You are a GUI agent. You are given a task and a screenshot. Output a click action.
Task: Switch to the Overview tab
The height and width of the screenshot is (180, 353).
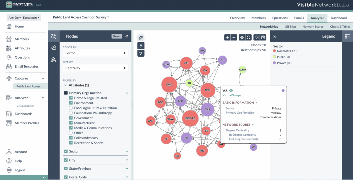point(237,18)
